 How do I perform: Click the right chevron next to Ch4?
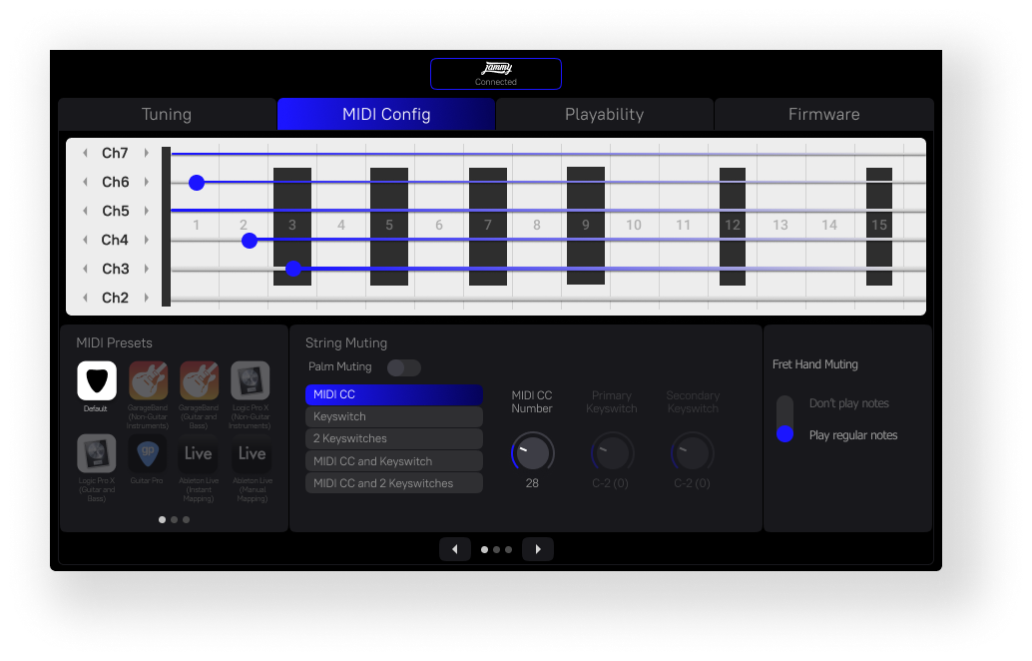click(146, 240)
